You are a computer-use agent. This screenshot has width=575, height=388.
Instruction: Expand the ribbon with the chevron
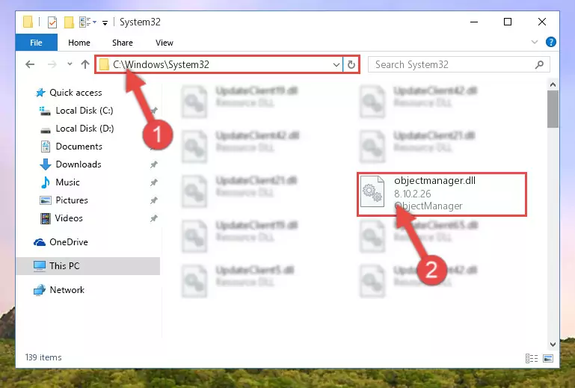coord(535,42)
